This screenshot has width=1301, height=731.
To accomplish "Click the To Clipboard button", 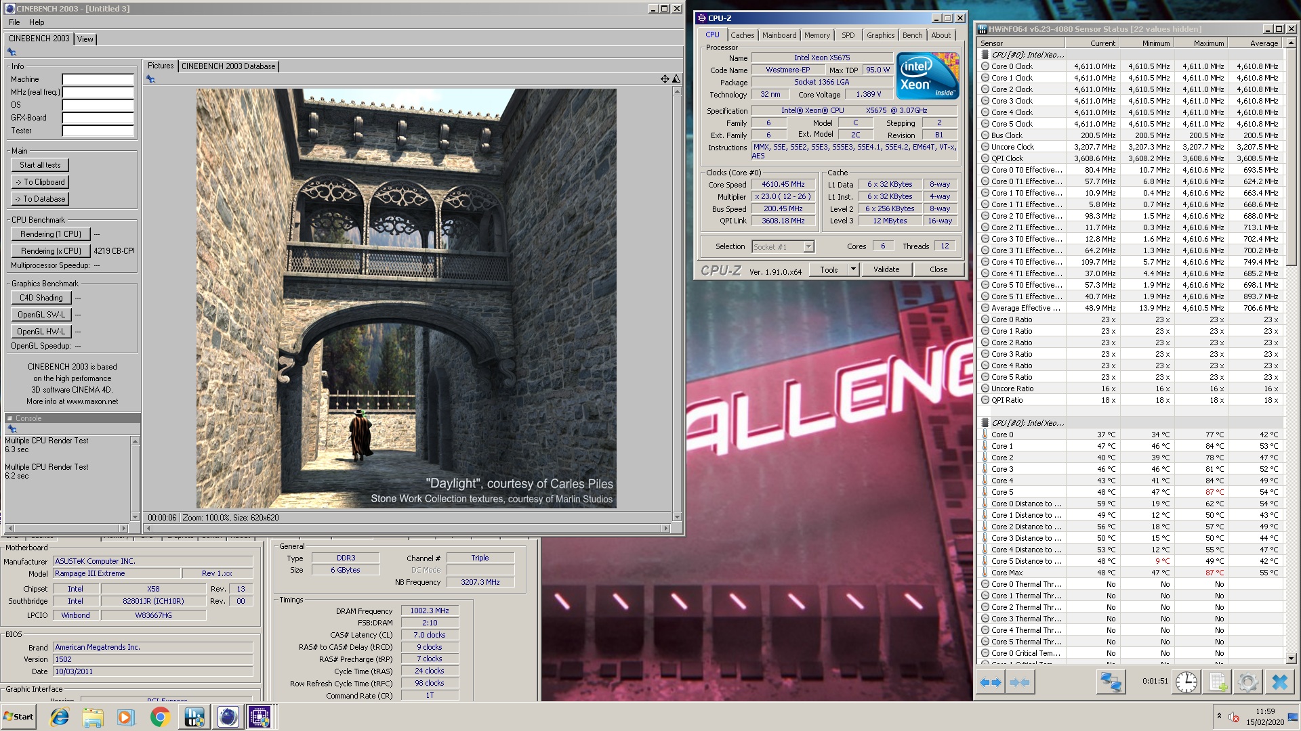I will [40, 182].
